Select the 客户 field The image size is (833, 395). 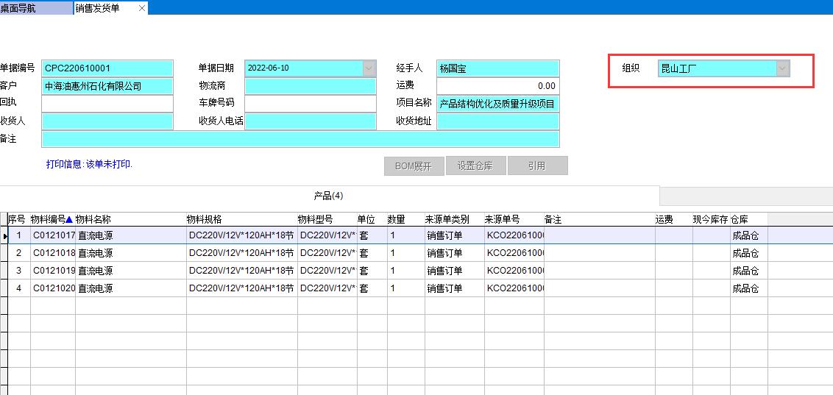[107, 86]
